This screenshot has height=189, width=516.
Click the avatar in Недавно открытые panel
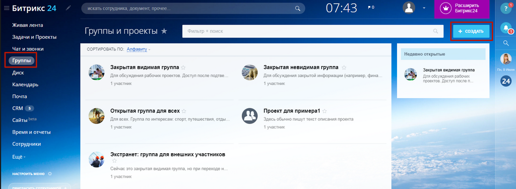coord(410,75)
